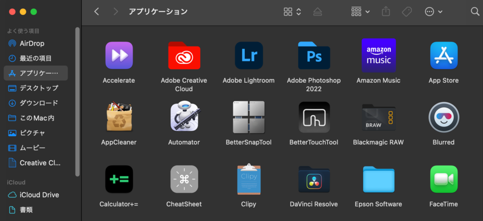483x221 pixels.
Task: Select the App Store icon
Action: click(444, 55)
